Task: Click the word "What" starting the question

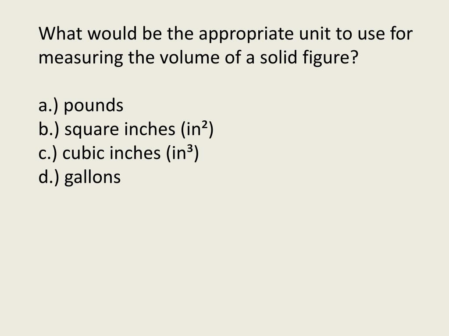Action: 61,33
